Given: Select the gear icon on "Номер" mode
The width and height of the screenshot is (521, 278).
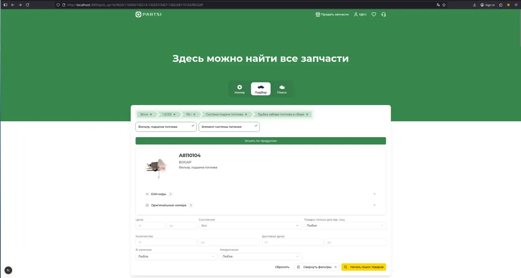Looking at the screenshot, I should [x=239, y=86].
